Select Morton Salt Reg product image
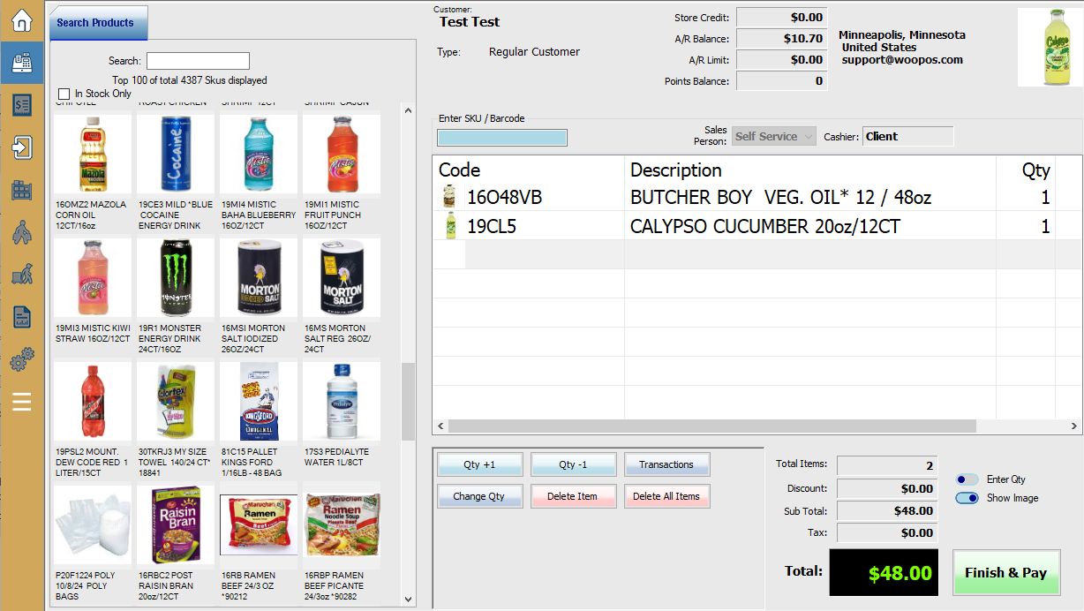 coord(342,277)
